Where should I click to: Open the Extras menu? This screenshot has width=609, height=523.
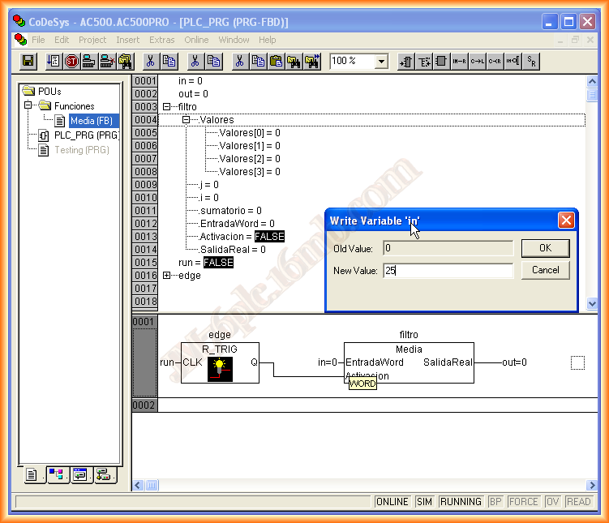161,40
